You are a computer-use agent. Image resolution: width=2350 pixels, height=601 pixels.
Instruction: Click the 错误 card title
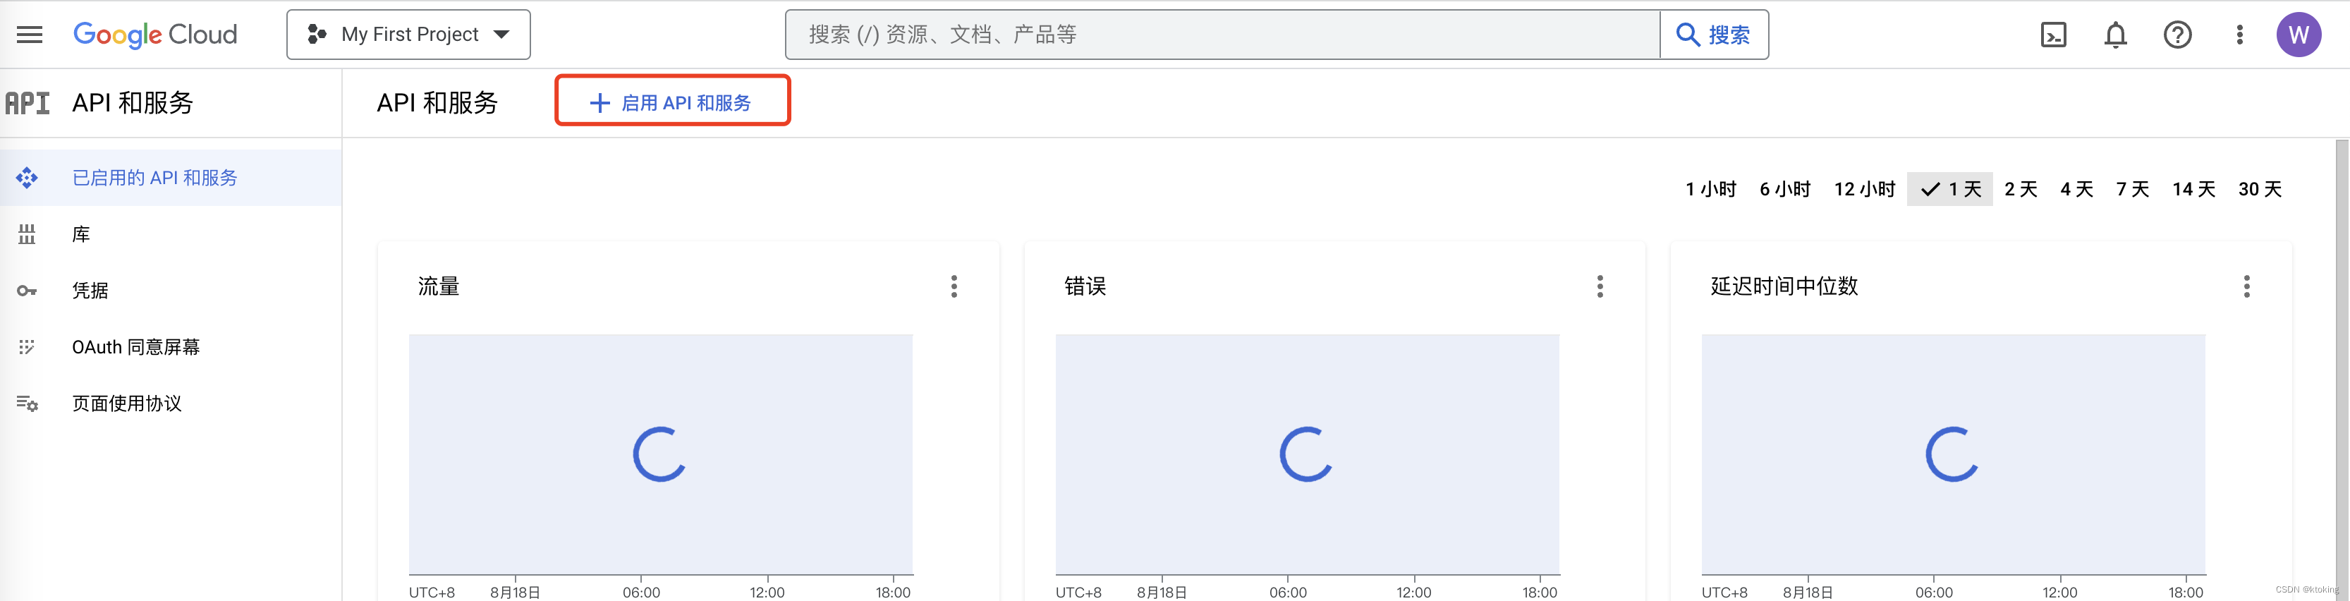click(x=1085, y=286)
